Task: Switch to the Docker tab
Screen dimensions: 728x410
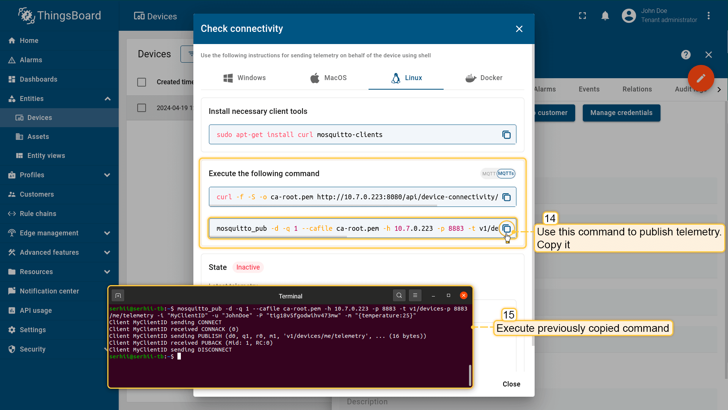Action: [x=484, y=78]
